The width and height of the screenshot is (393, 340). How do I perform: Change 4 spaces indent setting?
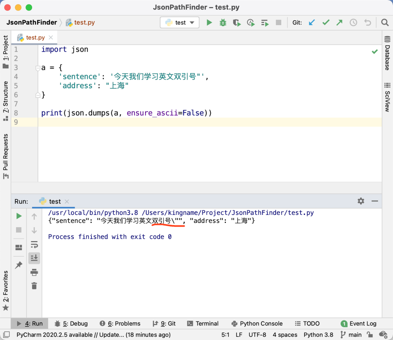(285, 335)
